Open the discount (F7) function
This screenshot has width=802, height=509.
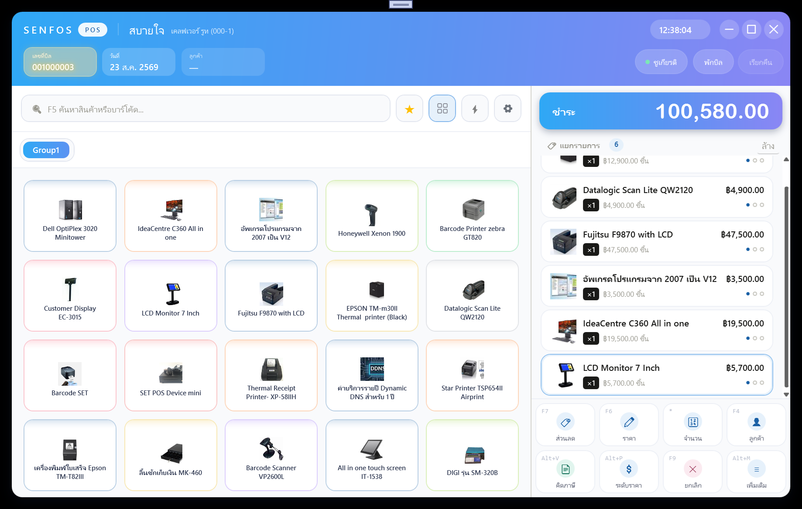(x=565, y=425)
